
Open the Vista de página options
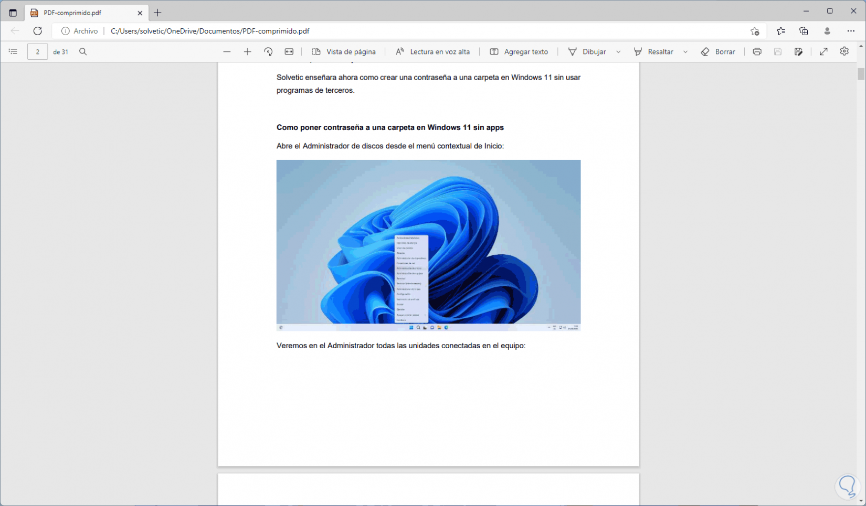[x=344, y=51]
